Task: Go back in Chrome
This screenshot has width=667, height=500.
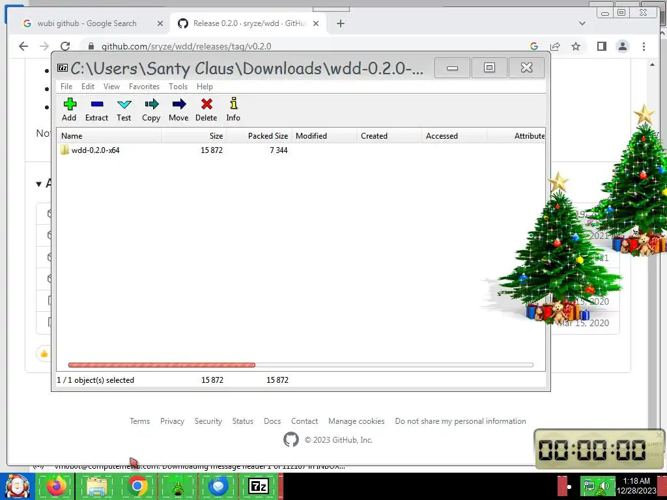Action: coord(23,46)
